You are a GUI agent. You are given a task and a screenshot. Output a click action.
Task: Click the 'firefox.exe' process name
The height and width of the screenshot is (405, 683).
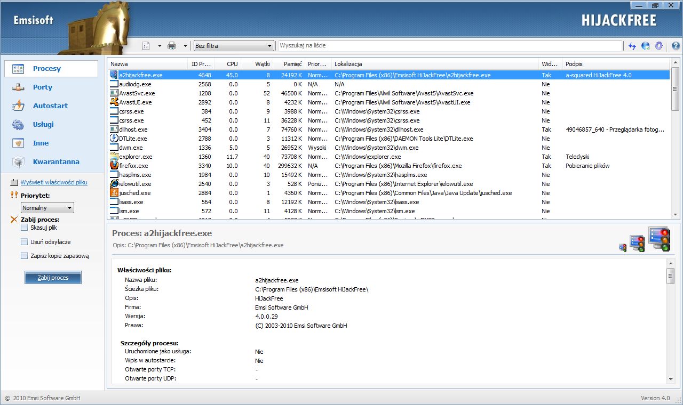pos(133,166)
